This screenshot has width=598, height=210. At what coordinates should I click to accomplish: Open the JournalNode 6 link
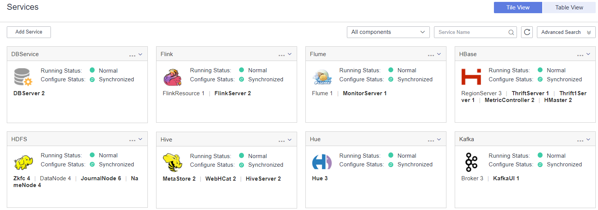[101, 178]
